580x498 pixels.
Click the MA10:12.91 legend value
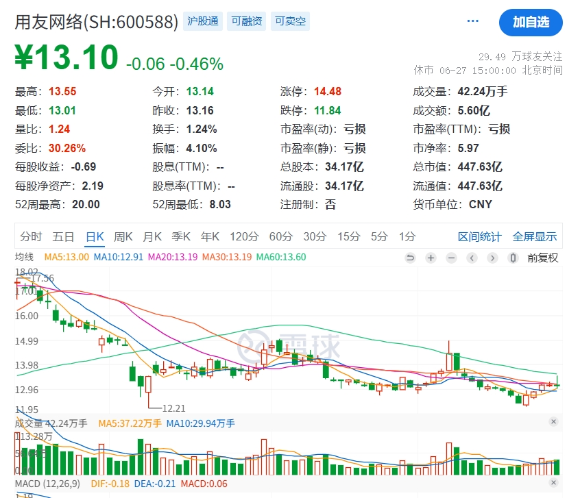point(119,257)
